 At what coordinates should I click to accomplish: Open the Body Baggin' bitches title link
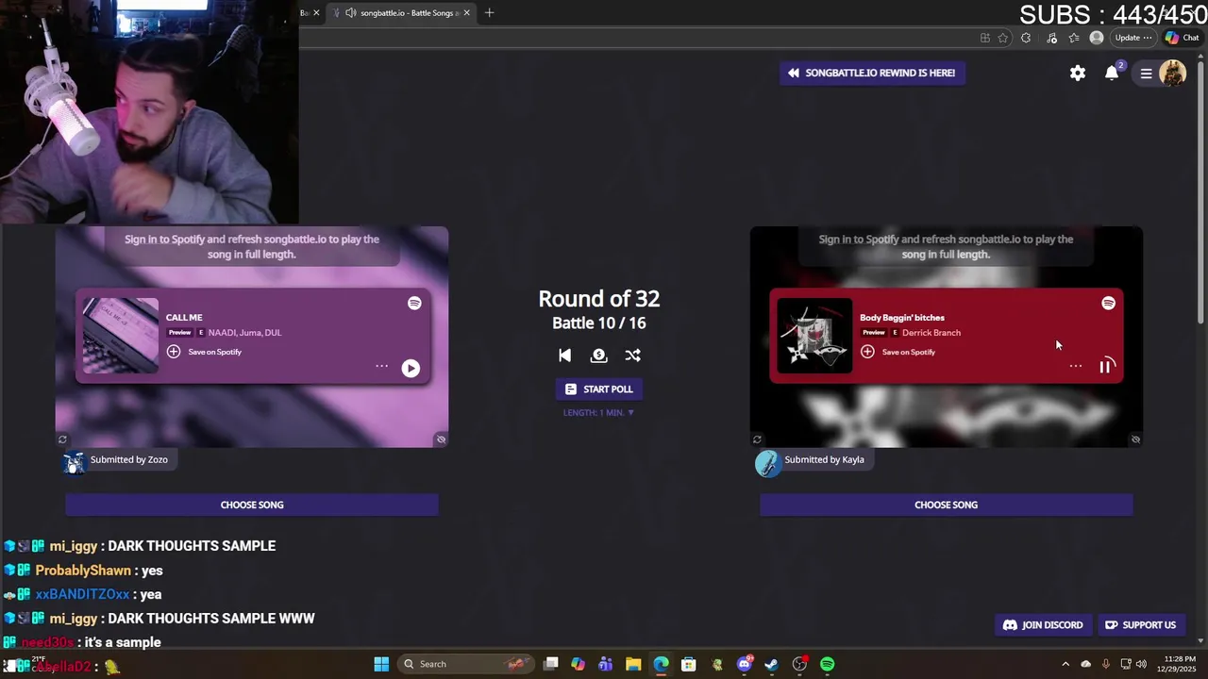pyautogui.click(x=902, y=318)
